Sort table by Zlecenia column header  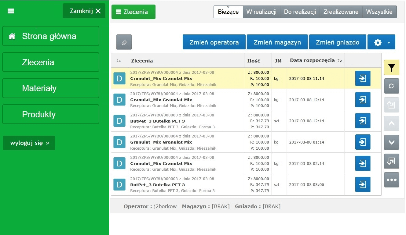[x=186, y=61]
